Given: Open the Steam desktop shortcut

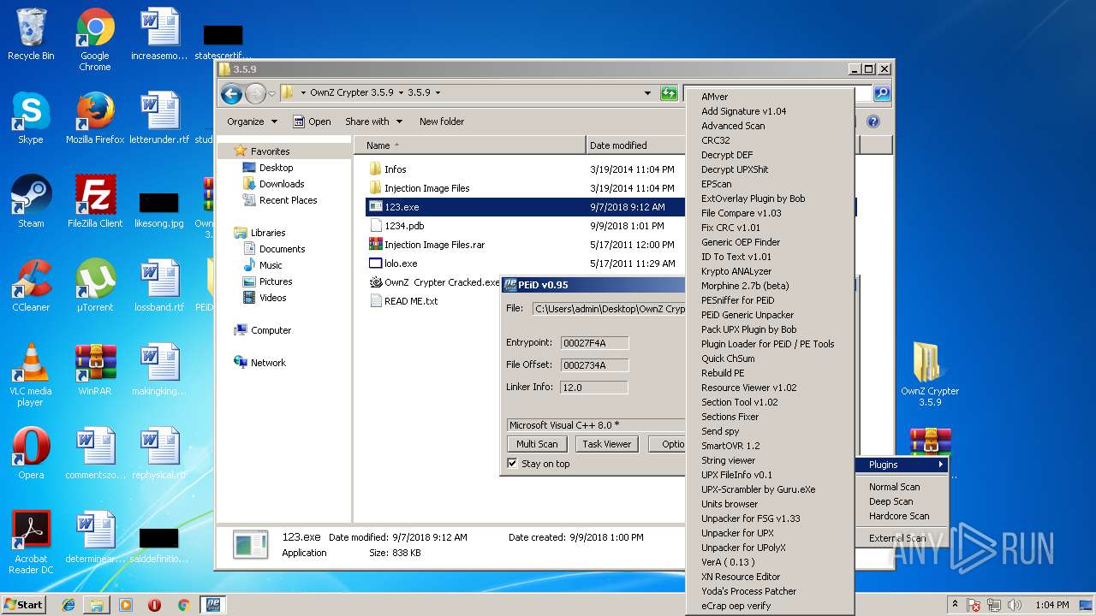Looking at the screenshot, I should click(x=31, y=203).
